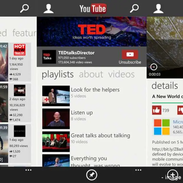Viewport: 183px width, 183px height.
Task: Open the account profile icon at far right
Action: point(159,9)
